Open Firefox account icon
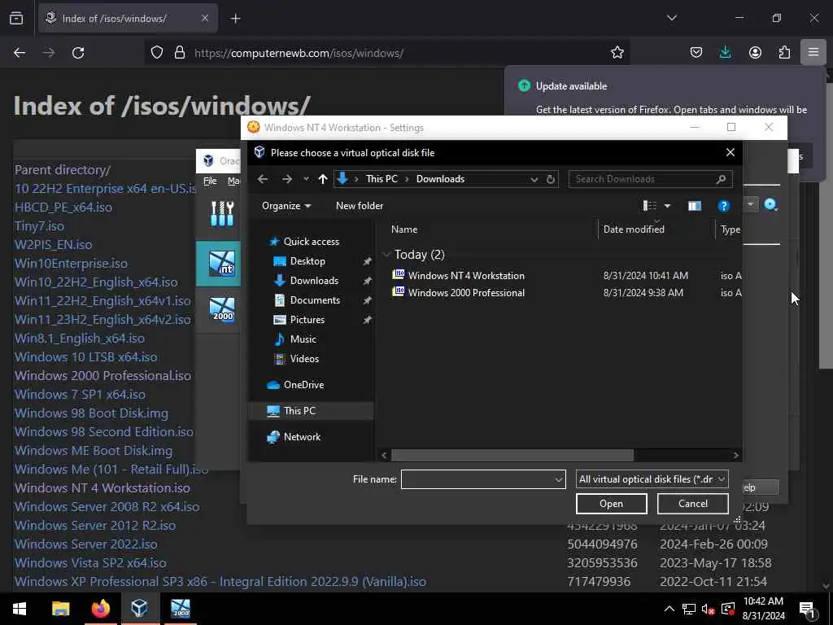Screen dimensions: 833x625 pos(755,53)
